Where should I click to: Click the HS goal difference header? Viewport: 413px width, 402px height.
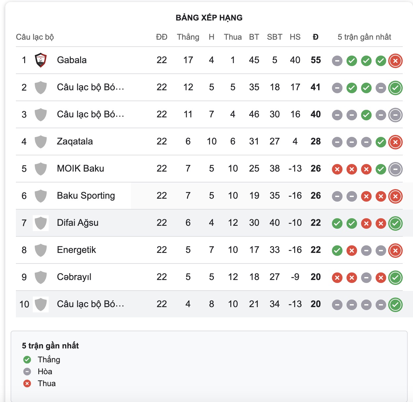[295, 37]
